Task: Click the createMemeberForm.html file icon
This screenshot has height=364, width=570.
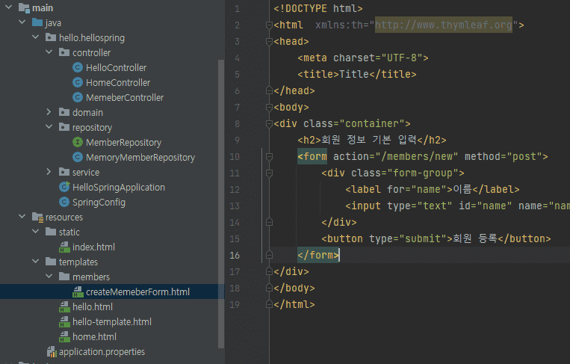Action: pos(78,291)
